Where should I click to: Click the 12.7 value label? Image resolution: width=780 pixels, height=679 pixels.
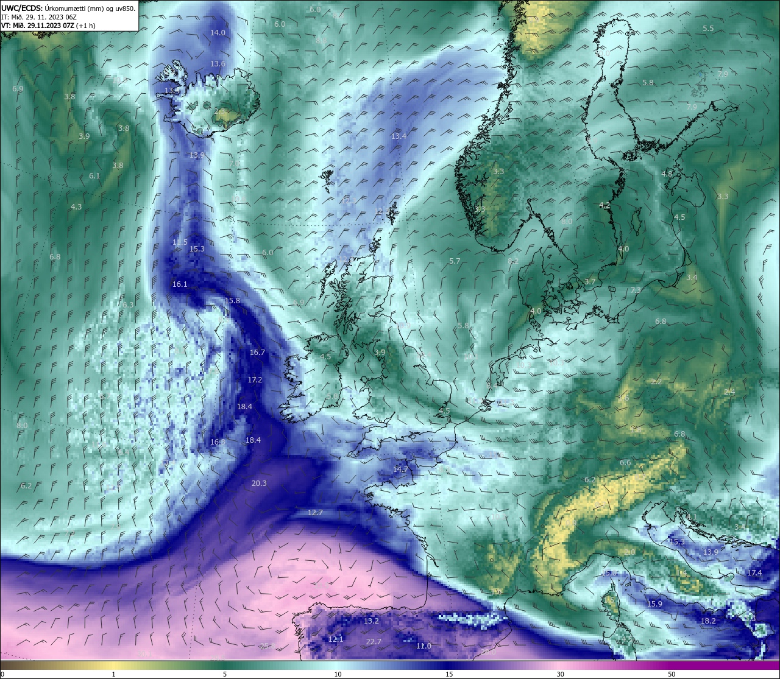315,513
